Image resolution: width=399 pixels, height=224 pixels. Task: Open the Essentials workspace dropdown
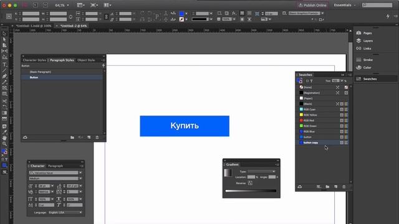[x=345, y=5]
